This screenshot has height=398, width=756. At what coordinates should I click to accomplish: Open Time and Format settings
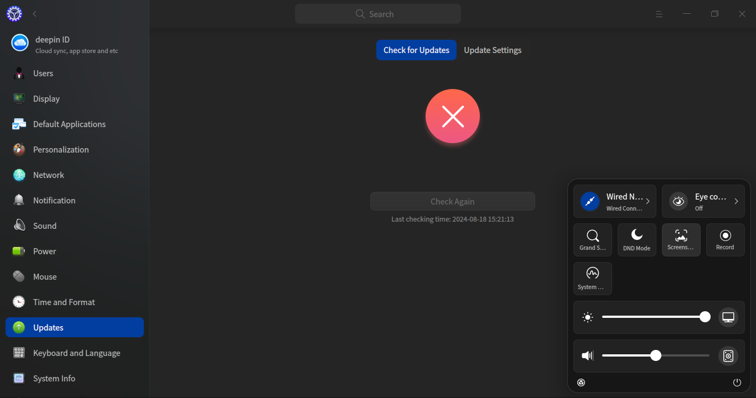point(75,302)
